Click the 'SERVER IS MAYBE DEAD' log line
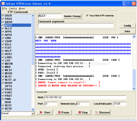 pyautogui.click(x=67, y=85)
